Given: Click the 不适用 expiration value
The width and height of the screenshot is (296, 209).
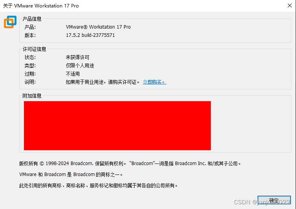Looking at the screenshot, I should [x=73, y=74].
